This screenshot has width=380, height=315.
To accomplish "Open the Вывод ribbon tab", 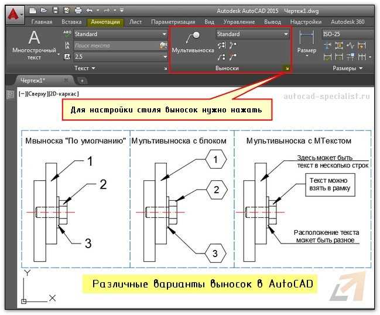I will pyautogui.click(x=273, y=22).
